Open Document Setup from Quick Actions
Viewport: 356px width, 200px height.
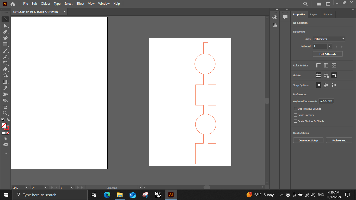308,140
